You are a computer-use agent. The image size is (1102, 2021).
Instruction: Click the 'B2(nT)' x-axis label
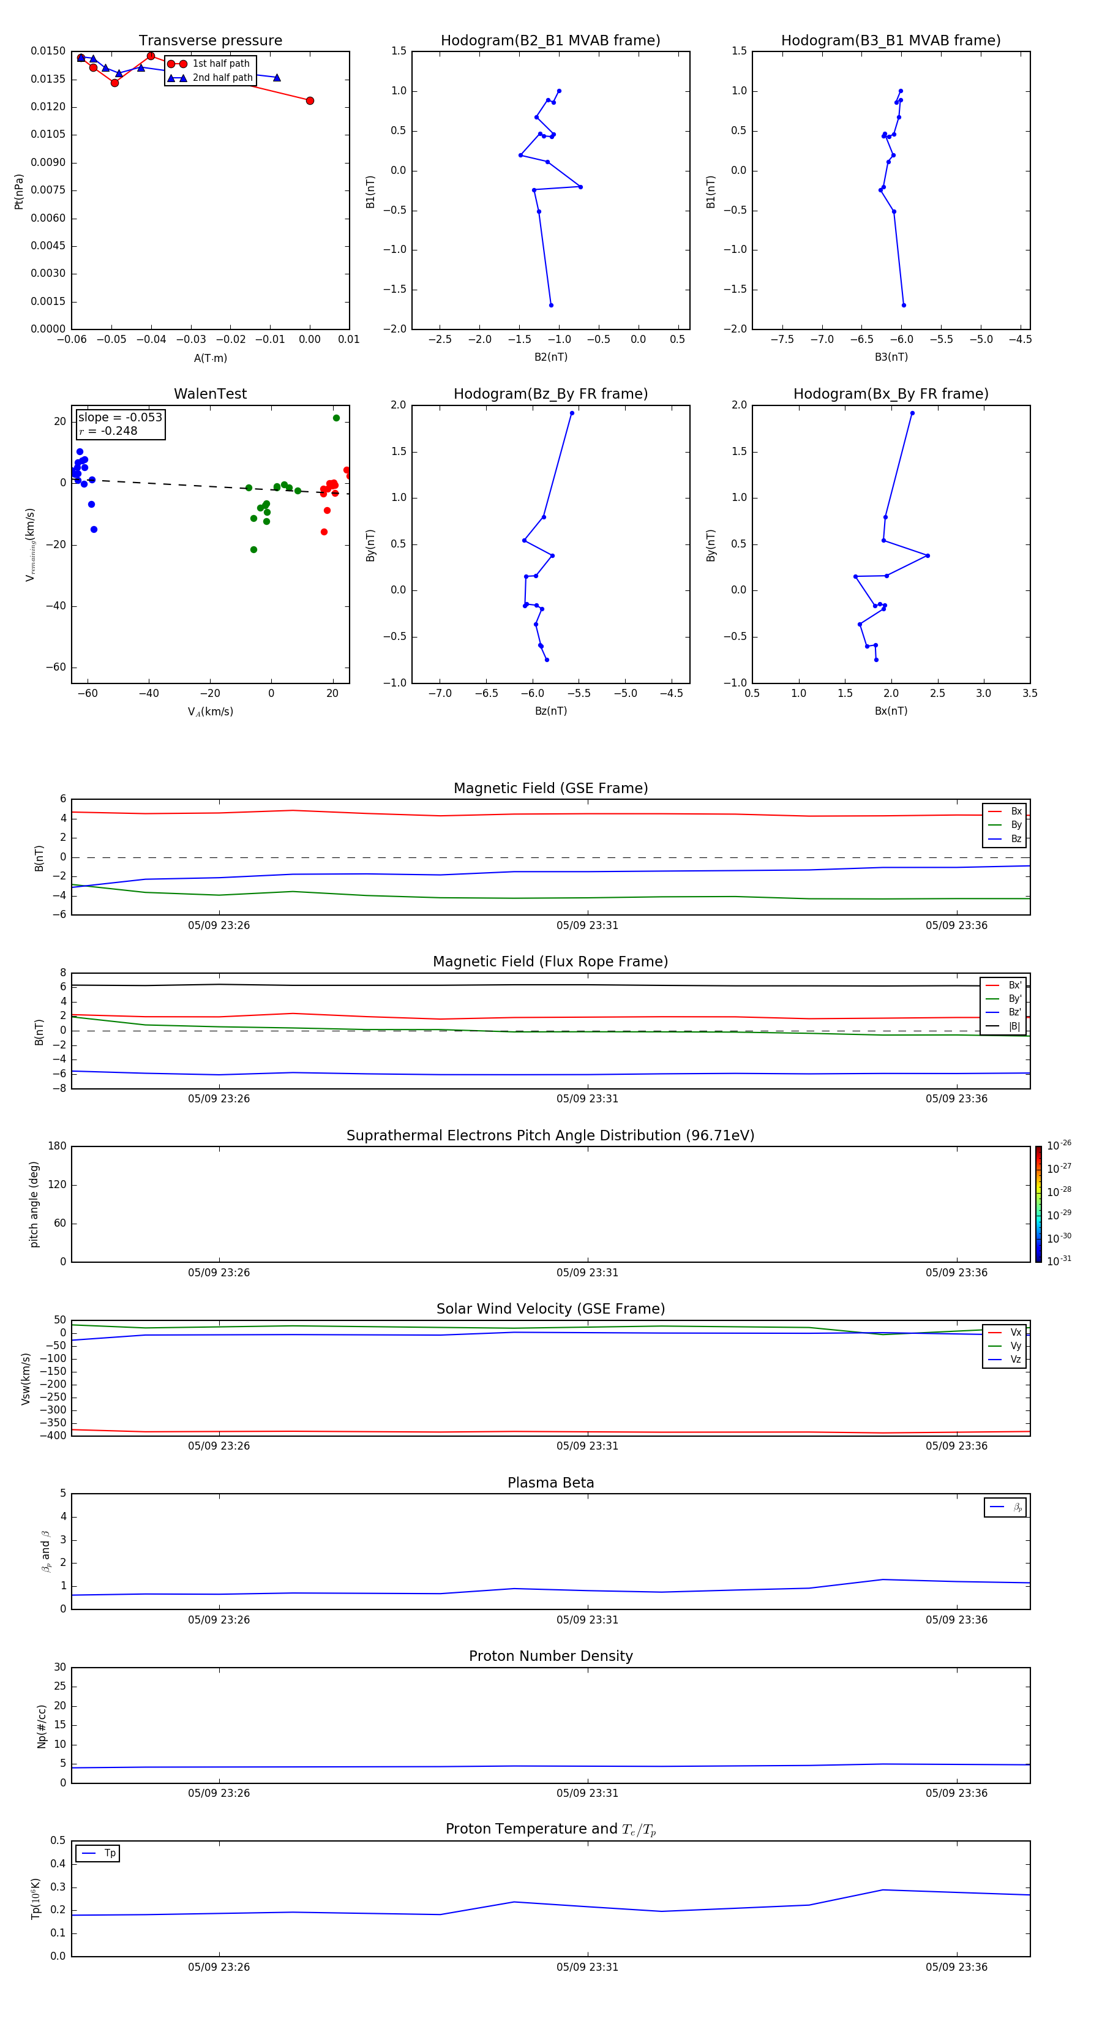(x=550, y=357)
